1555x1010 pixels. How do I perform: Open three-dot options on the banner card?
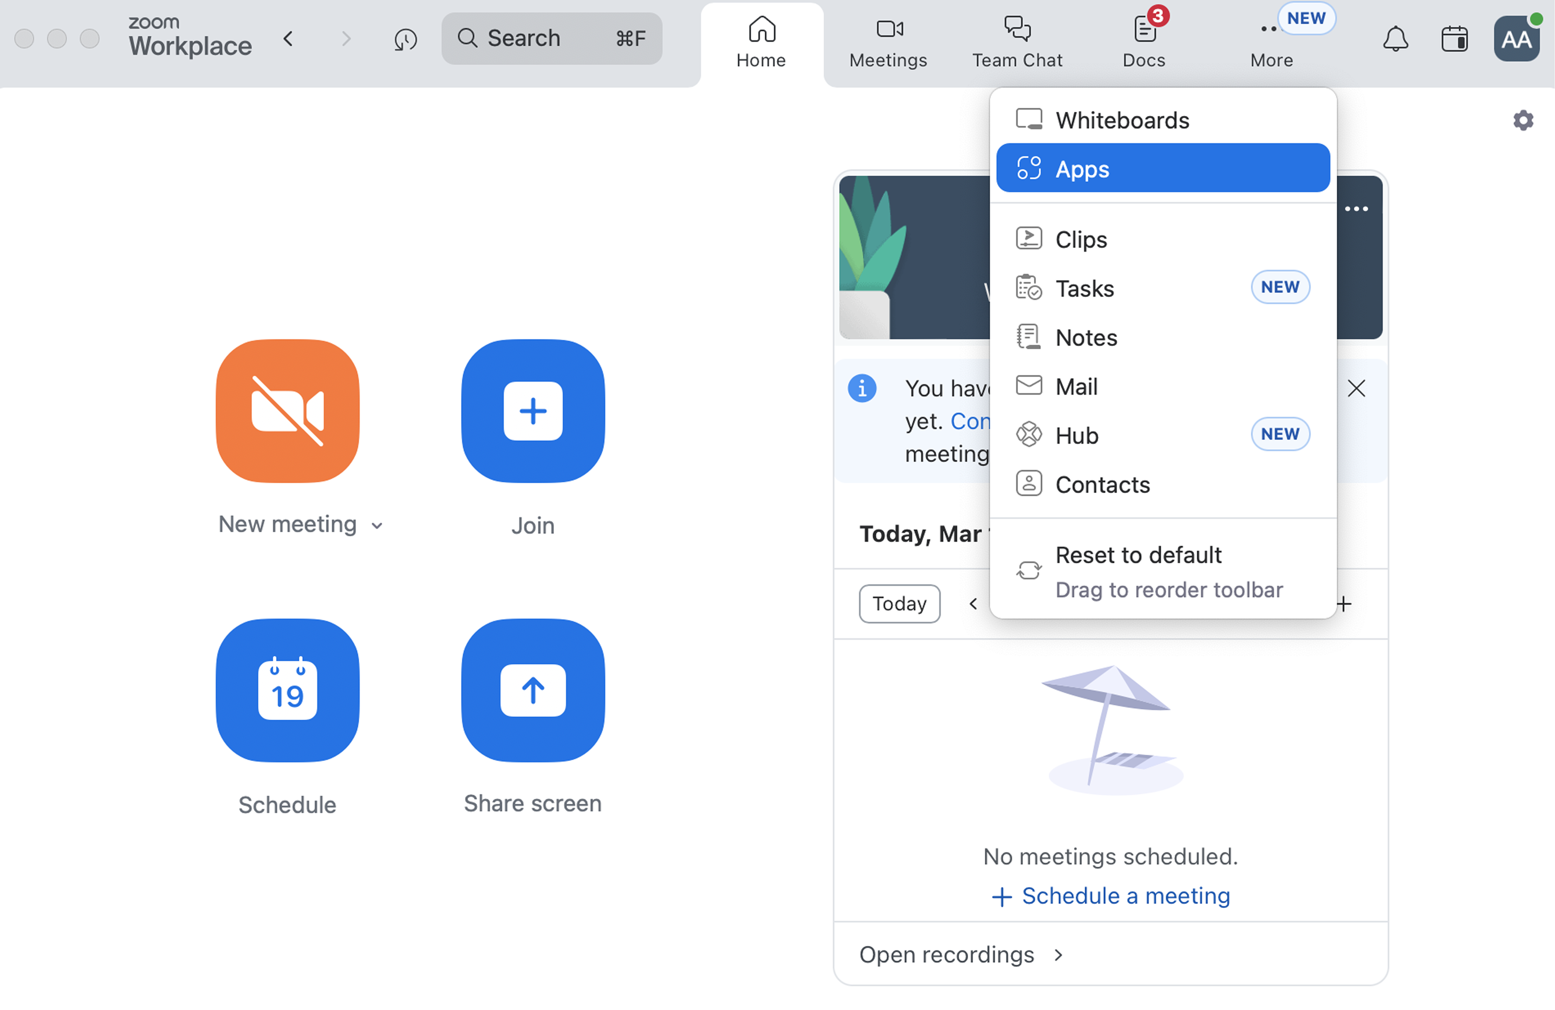point(1356,209)
